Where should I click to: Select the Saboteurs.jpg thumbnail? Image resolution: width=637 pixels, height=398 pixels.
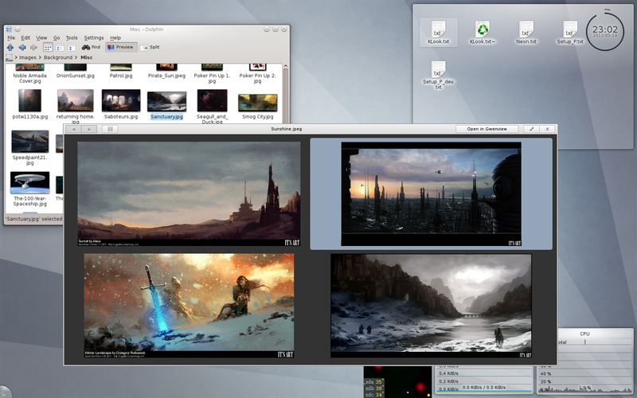click(x=121, y=101)
